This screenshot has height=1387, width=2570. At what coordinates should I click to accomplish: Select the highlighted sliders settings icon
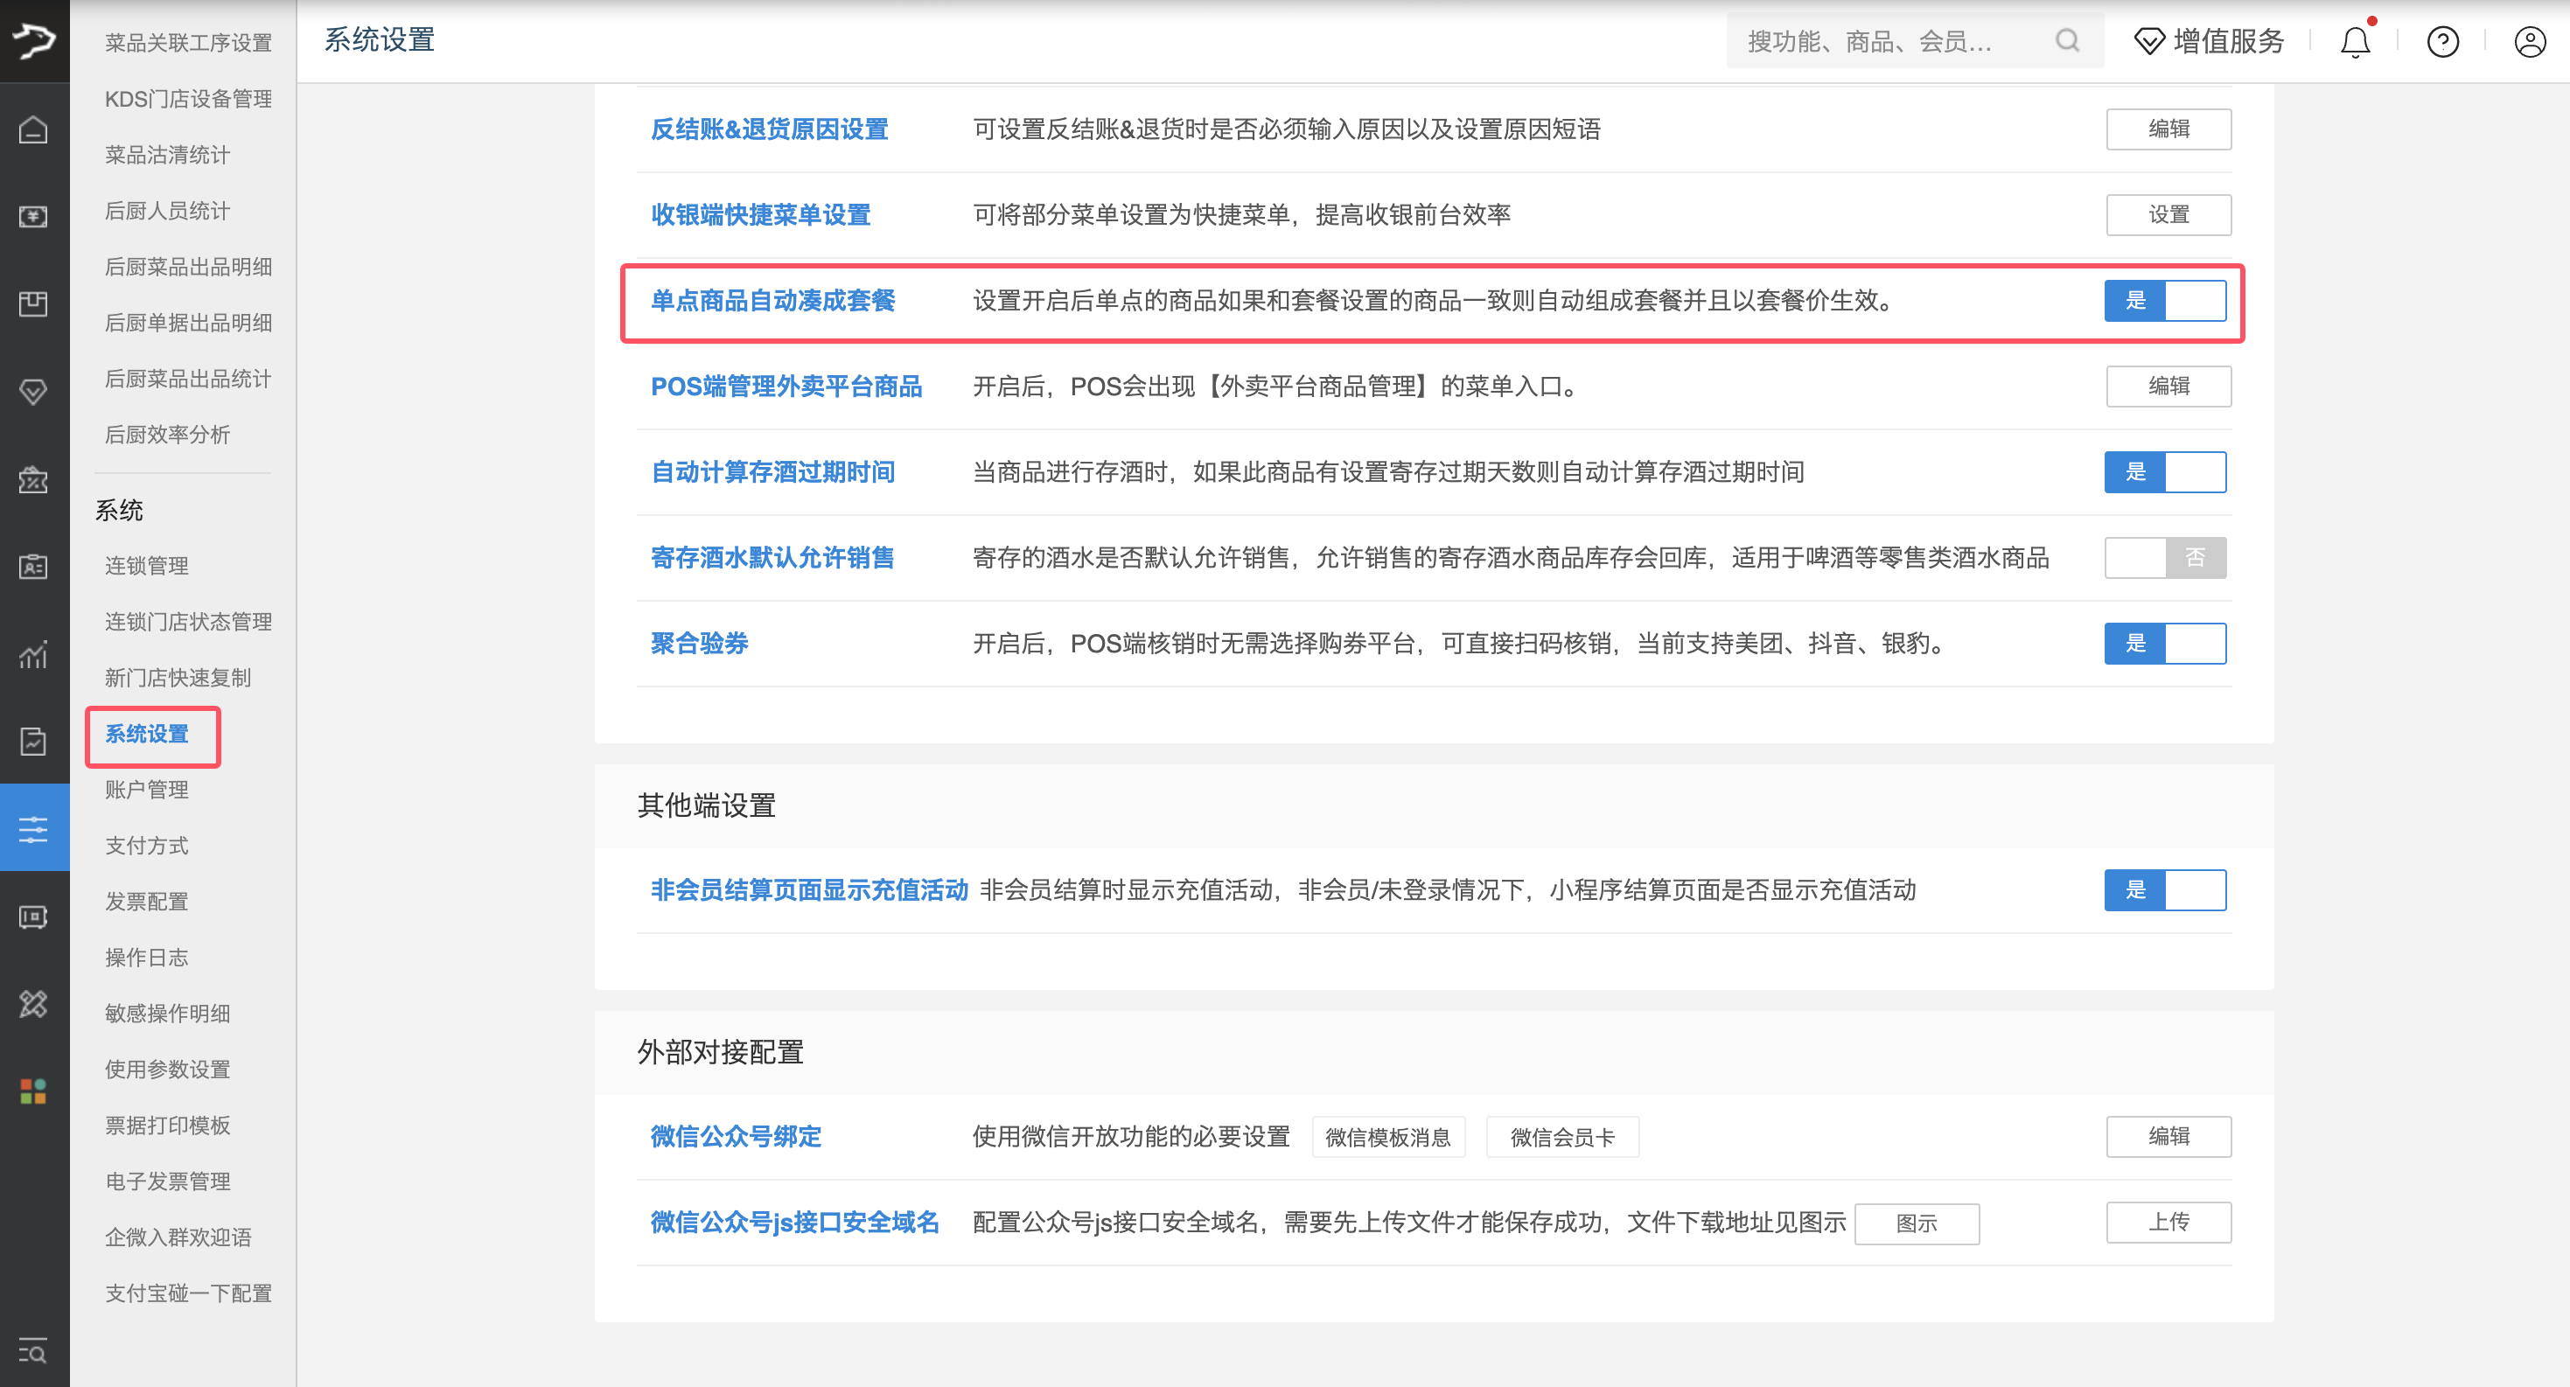34,828
